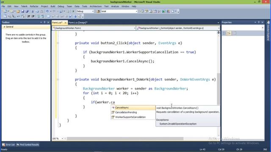Click the Increase Indent icon

pos(33,16)
